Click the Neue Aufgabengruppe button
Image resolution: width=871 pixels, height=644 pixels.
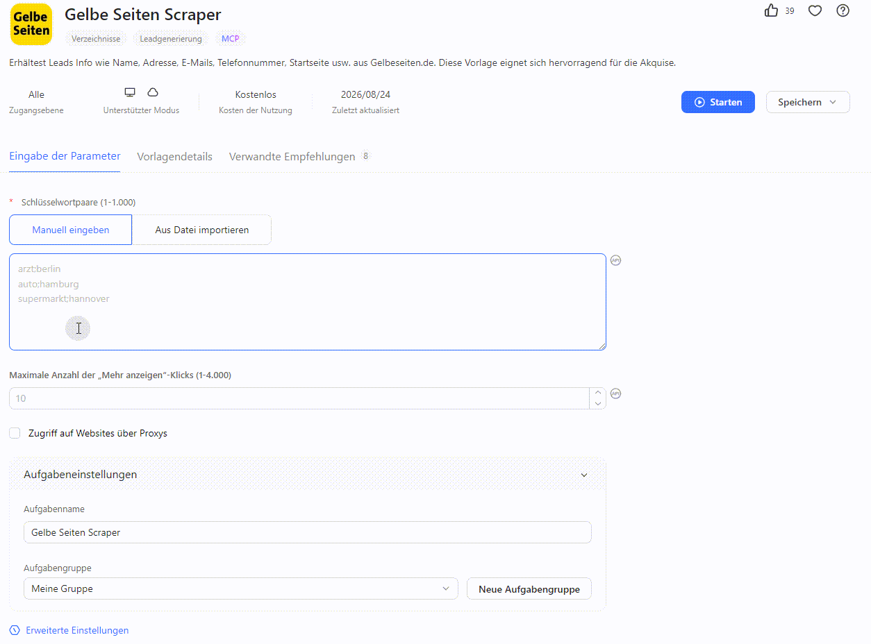[x=529, y=589]
